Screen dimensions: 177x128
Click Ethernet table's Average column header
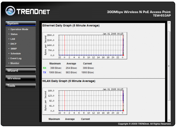pyautogui.click(x=71, y=64)
